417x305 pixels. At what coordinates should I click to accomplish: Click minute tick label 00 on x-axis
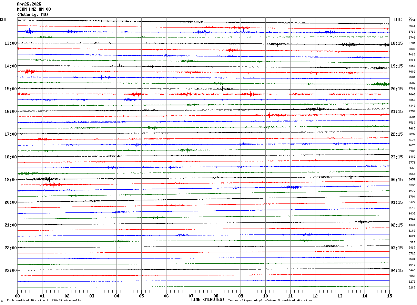[17, 296]
